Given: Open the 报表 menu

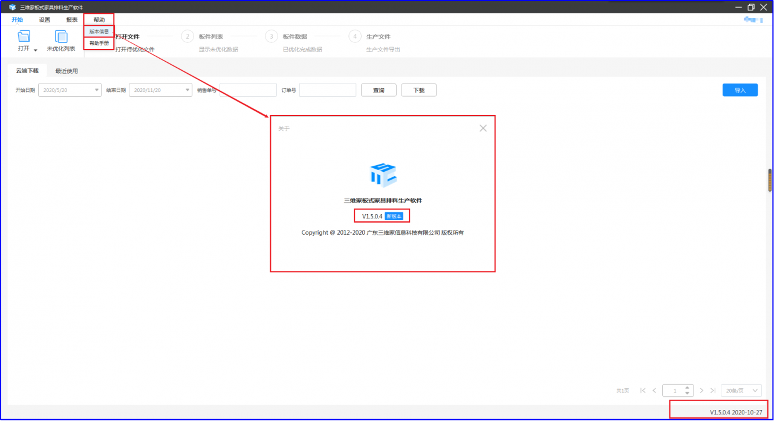Looking at the screenshot, I should coord(72,20).
